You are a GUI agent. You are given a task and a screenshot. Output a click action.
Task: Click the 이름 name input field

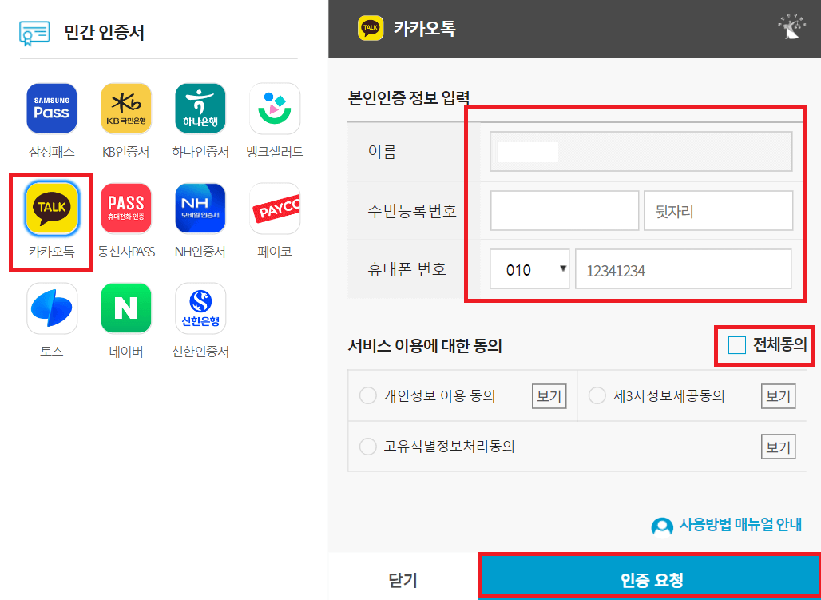641,152
